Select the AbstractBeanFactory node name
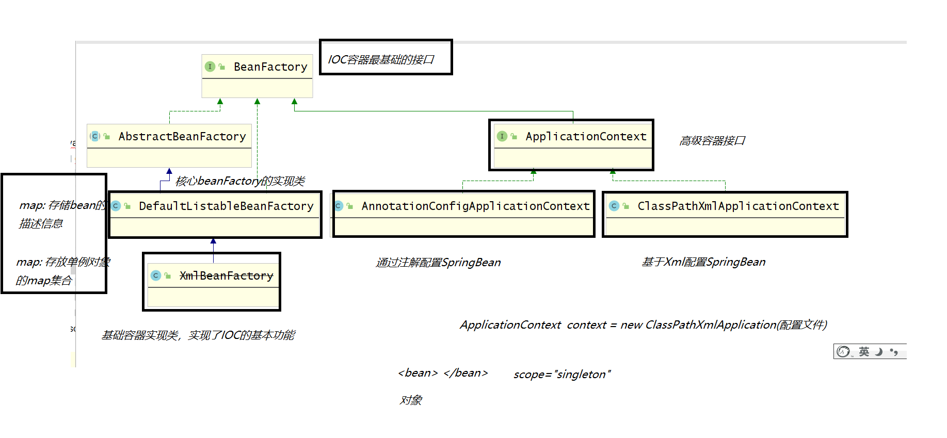The image size is (947, 438). coord(182,136)
